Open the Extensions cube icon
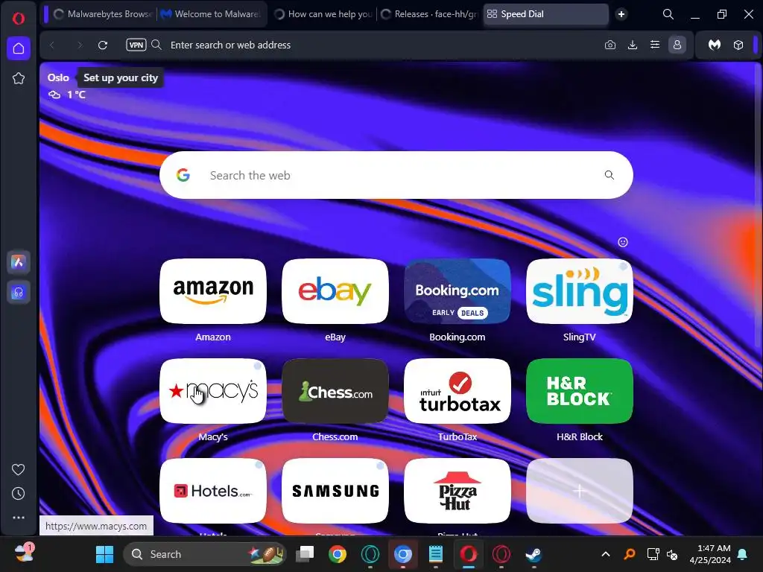Image resolution: width=763 pixels, height=572 pixels. [738, 45]
